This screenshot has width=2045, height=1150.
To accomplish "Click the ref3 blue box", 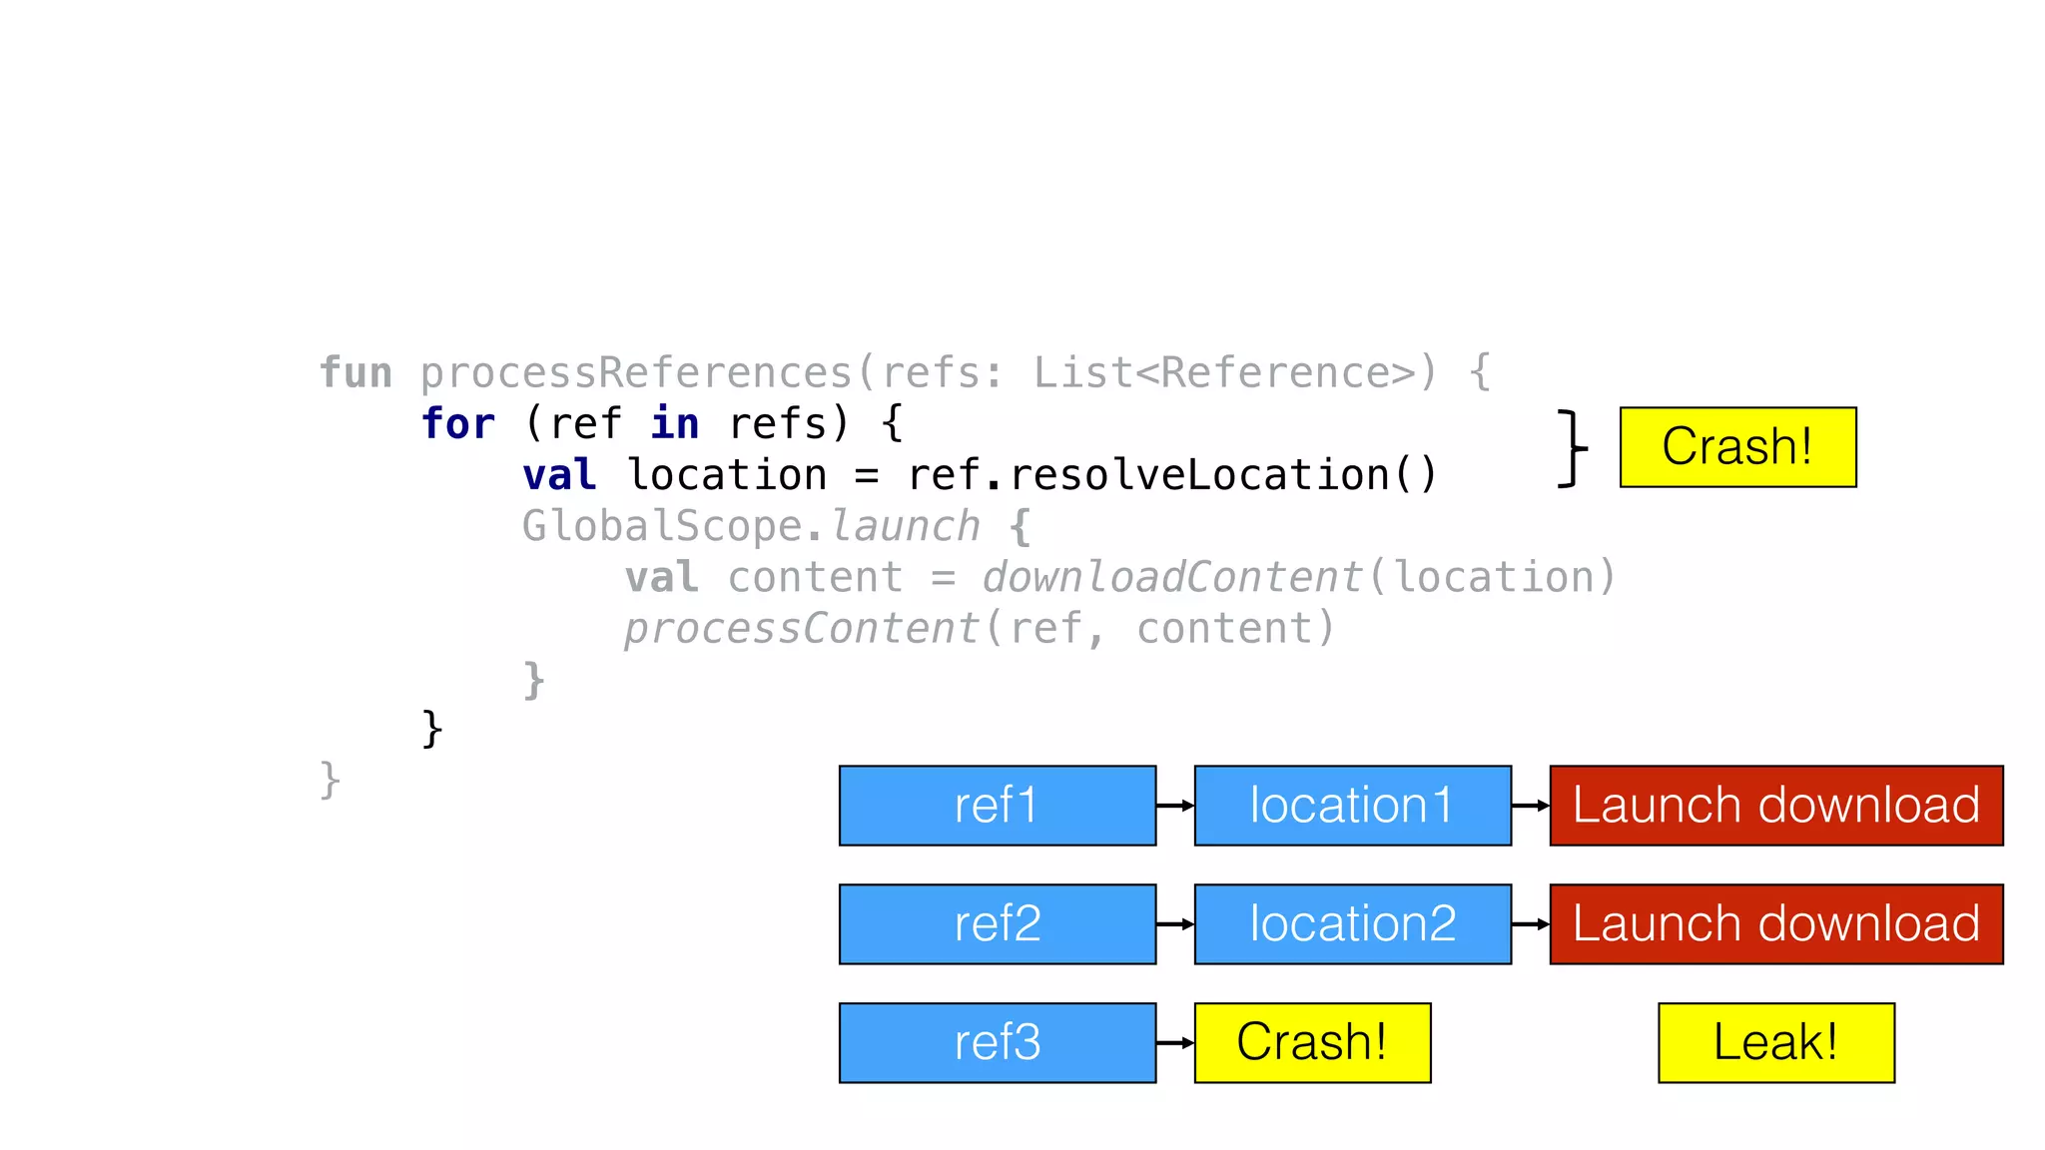I will pos(997,1042).
